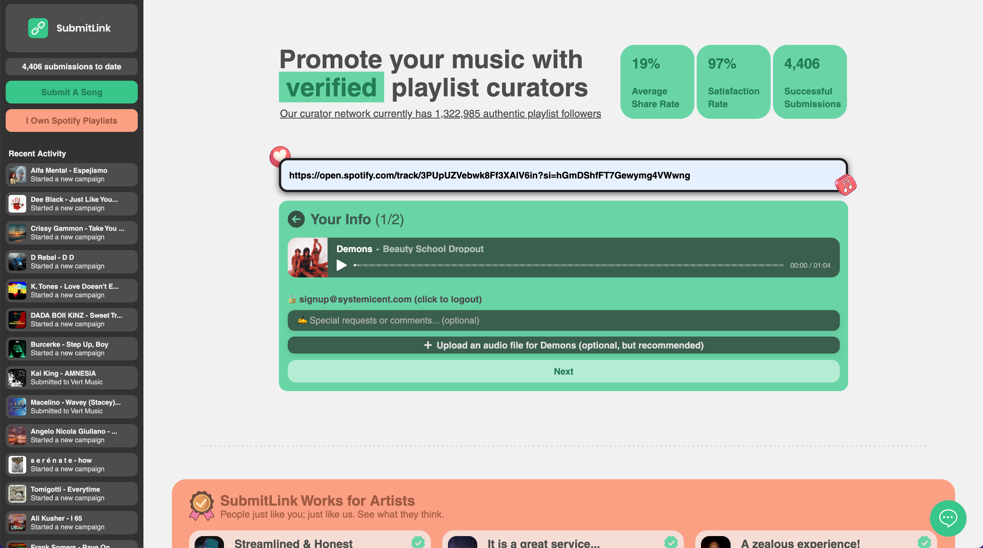Viewport: 983px width, 548px height.
Task: Click D Rebal album art thumbnail
Action: pyautogui.click(x=17, y=262)
